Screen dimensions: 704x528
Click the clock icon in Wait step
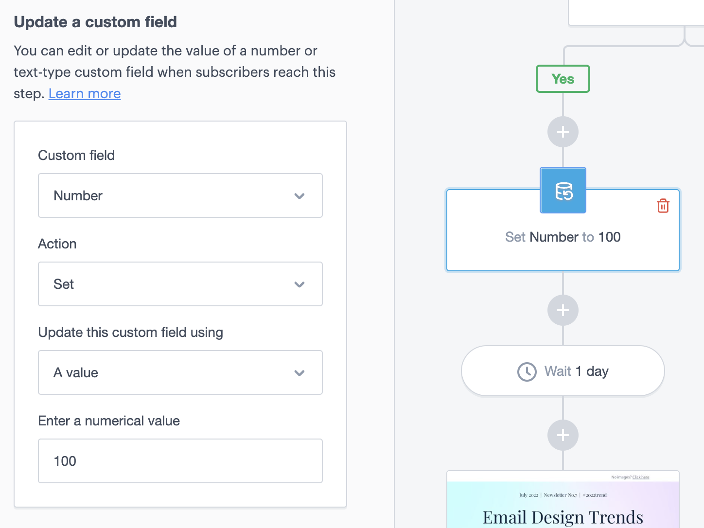pos(527,372)
